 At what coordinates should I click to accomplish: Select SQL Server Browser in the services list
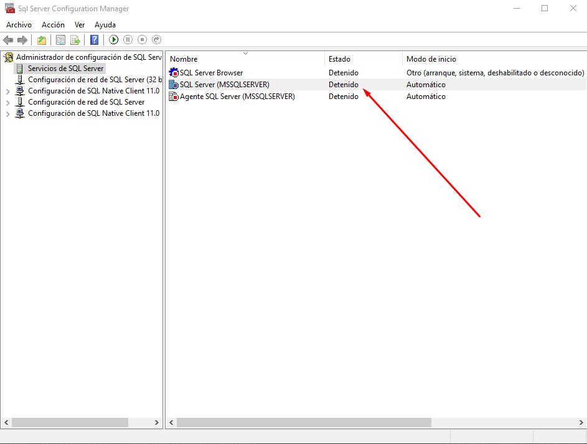point(212,72)
